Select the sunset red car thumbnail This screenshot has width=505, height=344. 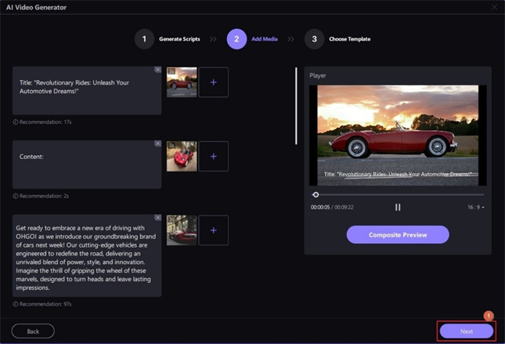pyautogui.click(x=182, y=83)
